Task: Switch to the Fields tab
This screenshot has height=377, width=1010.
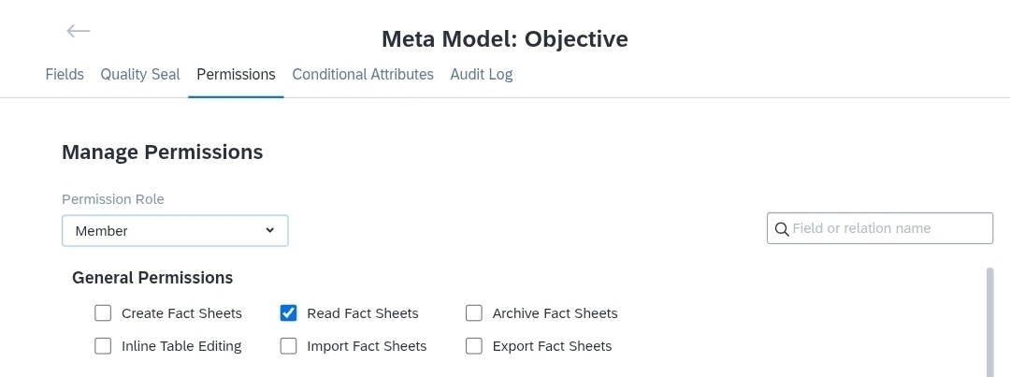Action: [x=65, y=75]
